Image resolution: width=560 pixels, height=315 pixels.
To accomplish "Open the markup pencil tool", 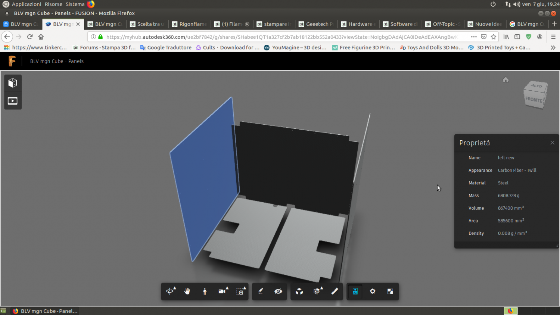I will coord(261,291).
